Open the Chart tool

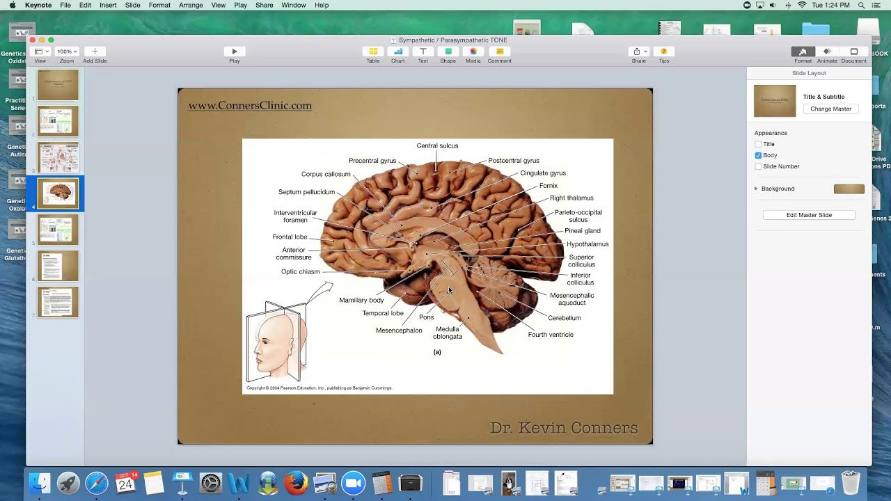[397, 51]
